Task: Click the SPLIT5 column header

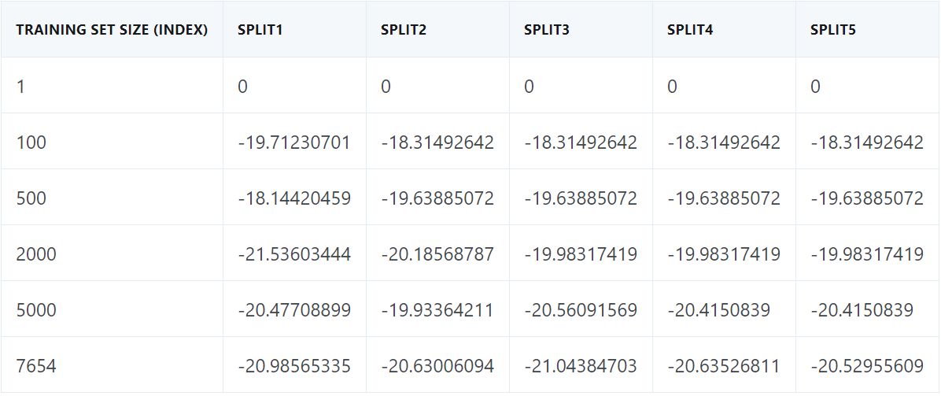Action: point(833,30)
